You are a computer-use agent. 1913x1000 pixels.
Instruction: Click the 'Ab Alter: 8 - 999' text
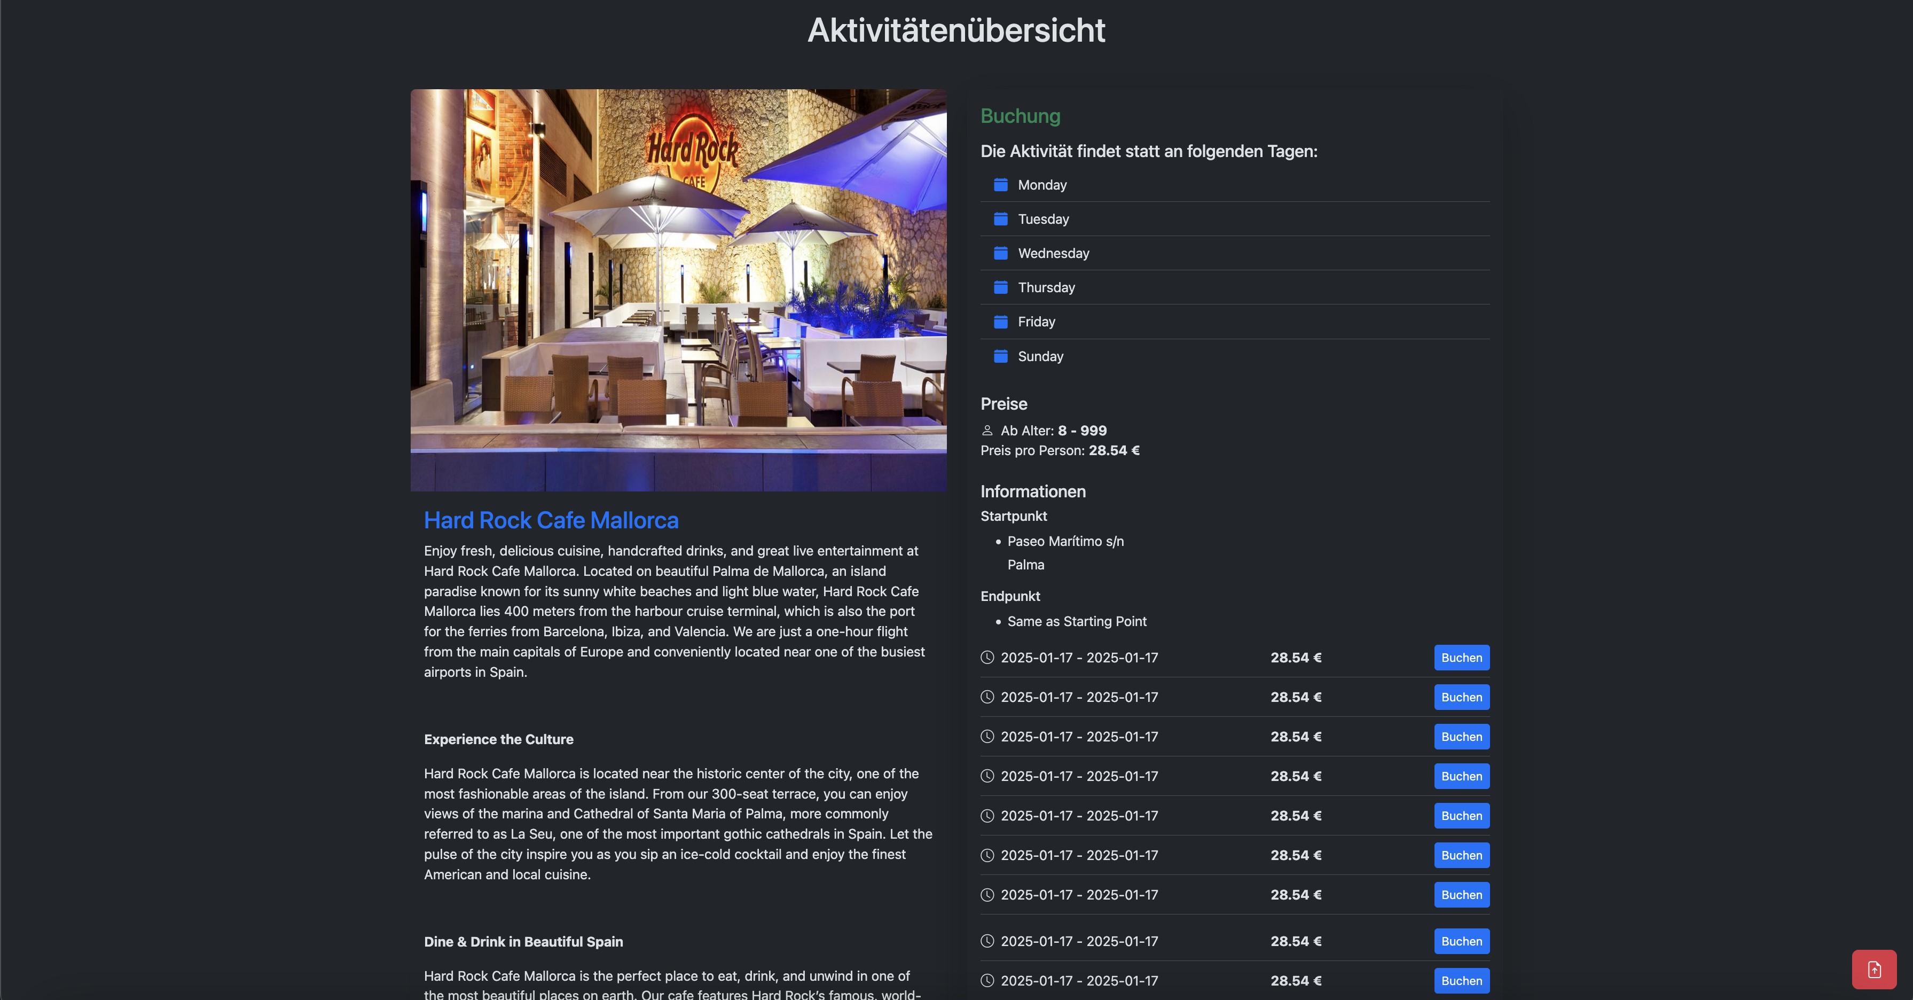click(1053, 430)
